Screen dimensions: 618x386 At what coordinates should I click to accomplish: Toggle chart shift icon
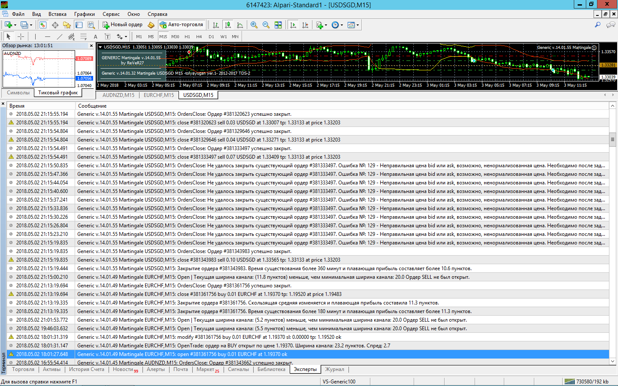[305, 25]
